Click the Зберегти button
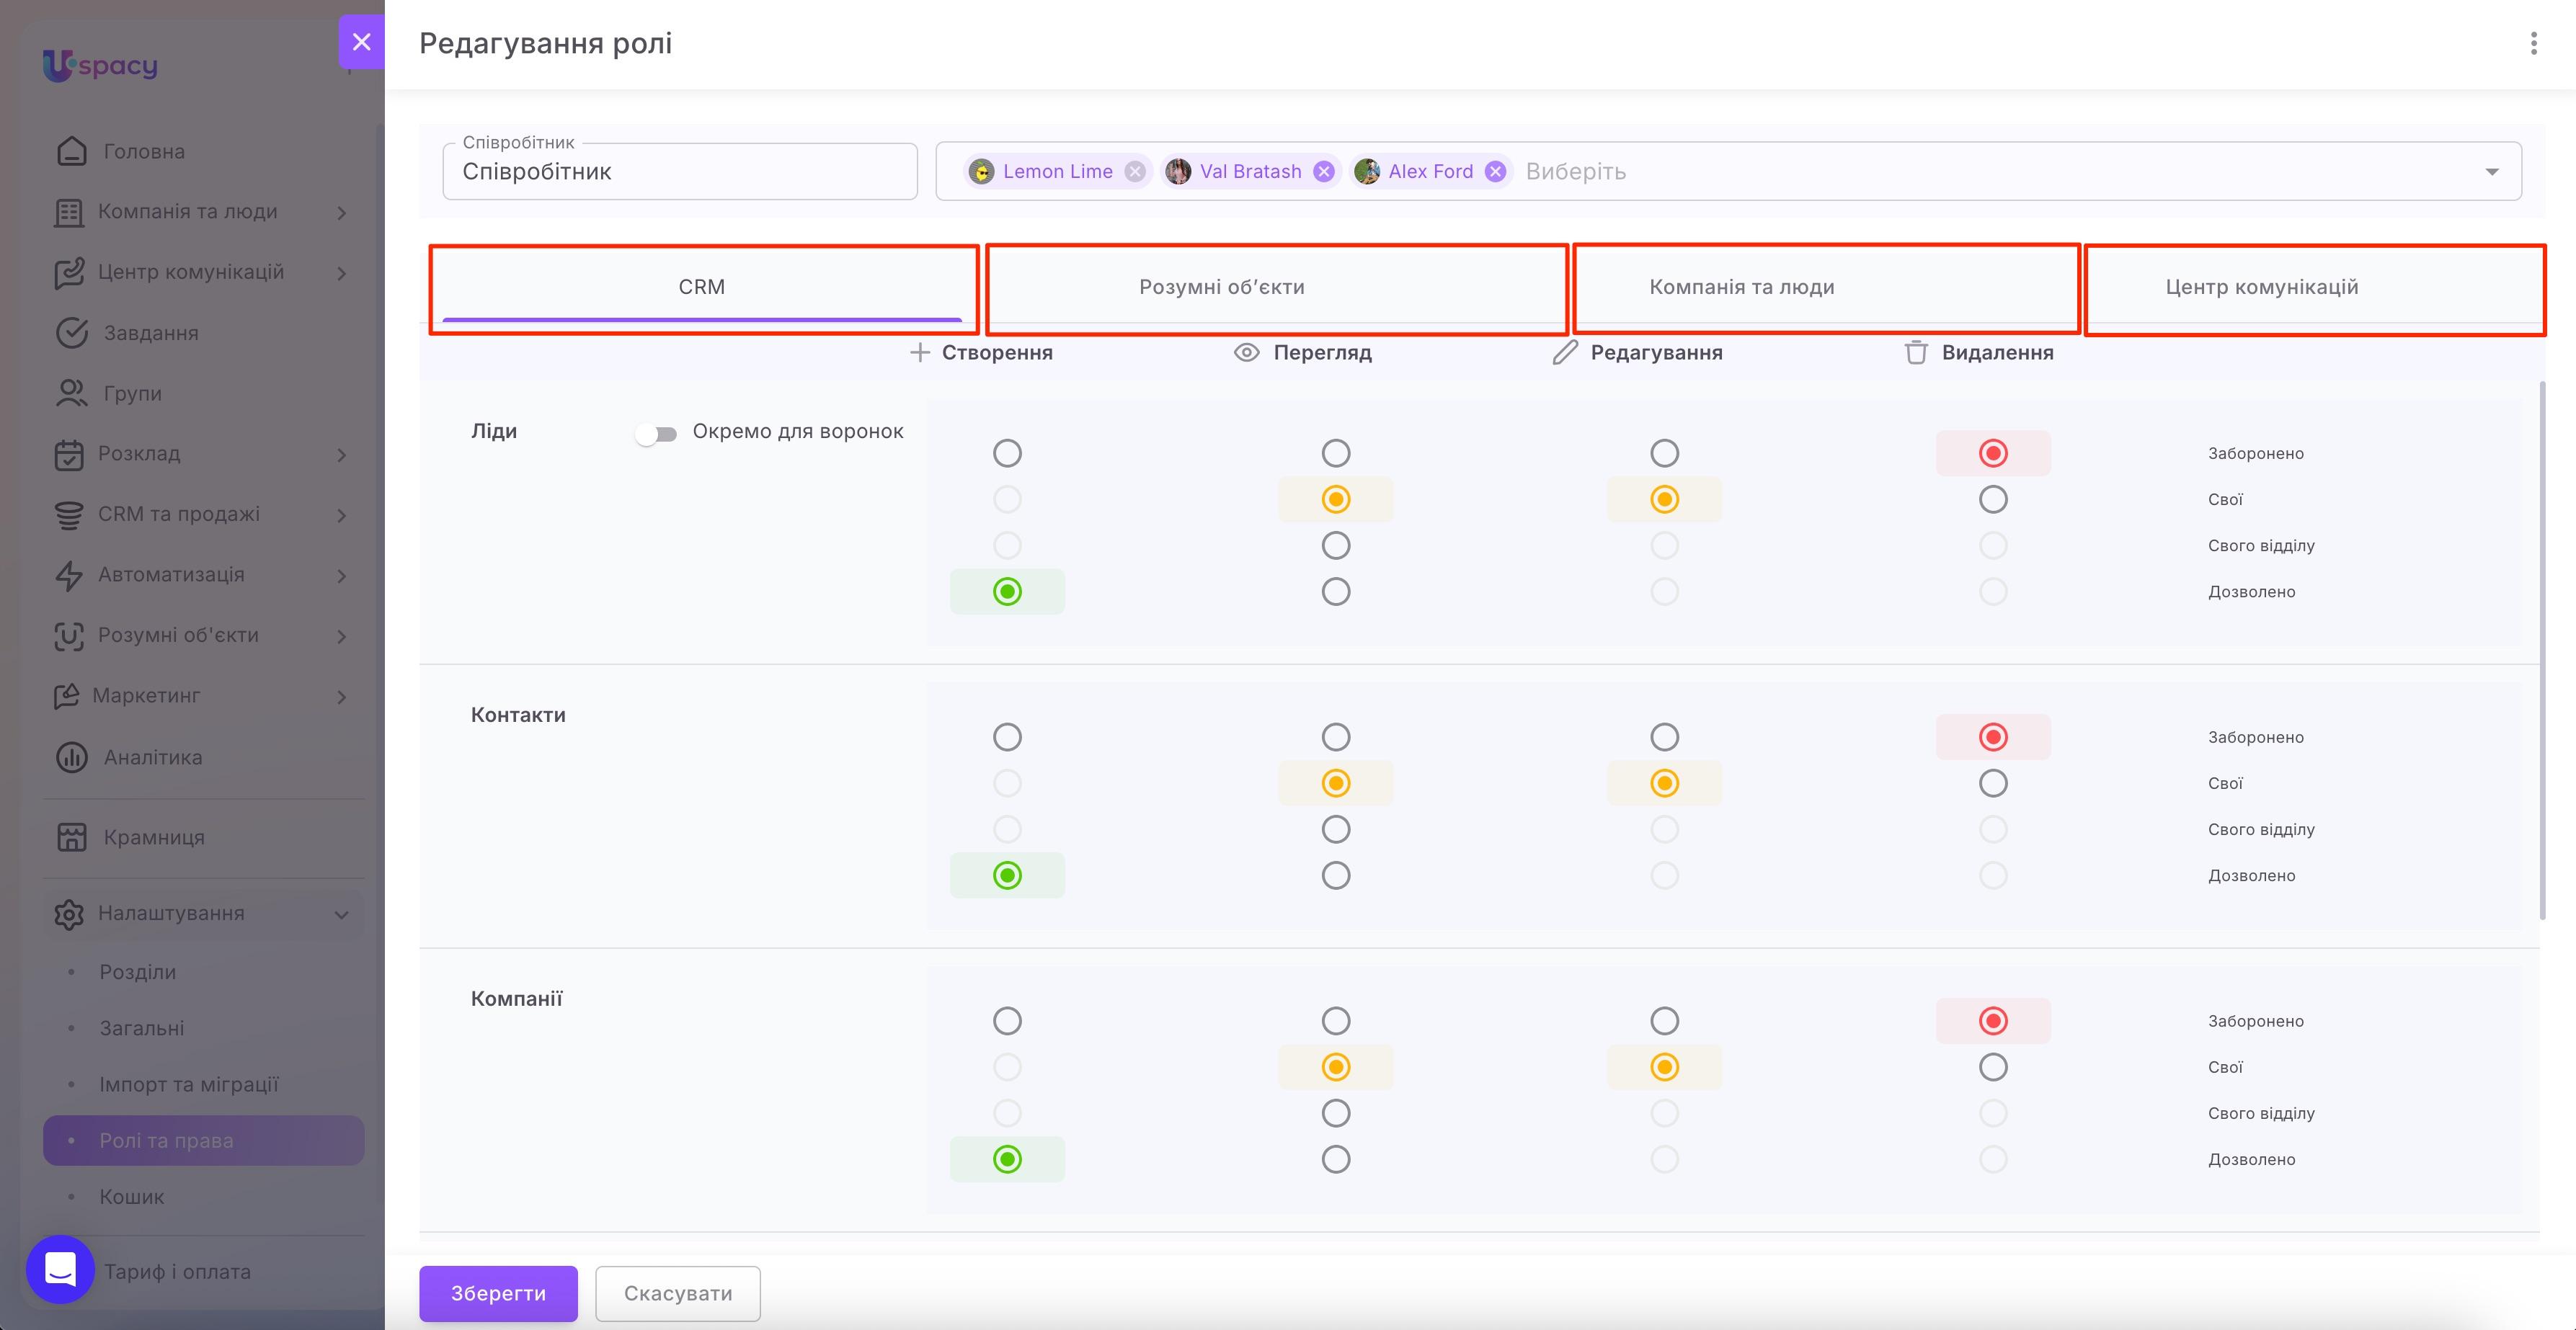2576x1330 pixels. coord(498,1293)
